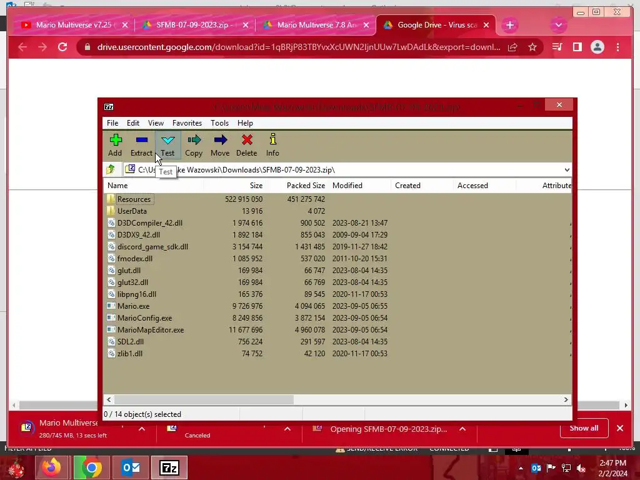The image size is (640, 480).
Task: Click the Move toolbar icon
Action: pyautogui.click(x=220, y=145)
